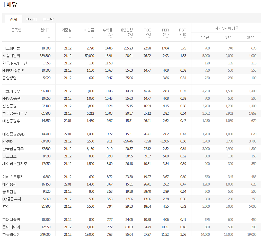Click the 1년전 column header
265x236 pixels.
(205, 37)
